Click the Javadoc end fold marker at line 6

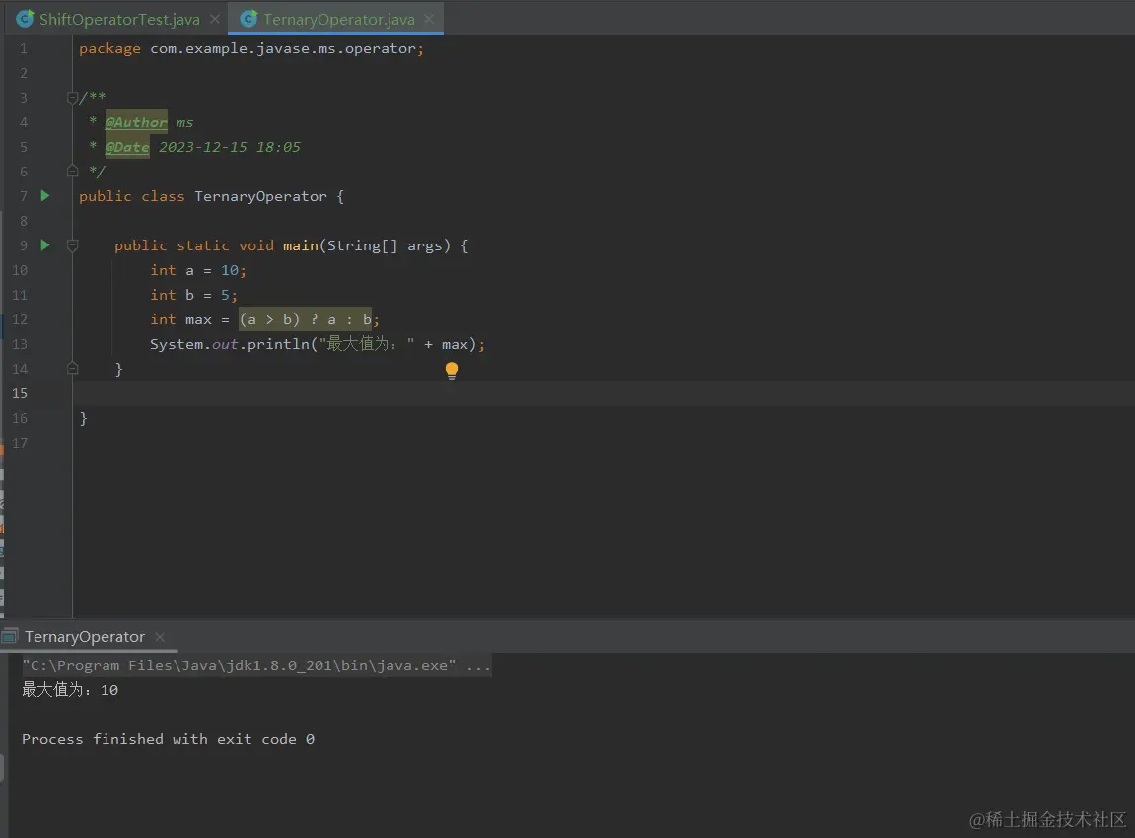(72, 171)
